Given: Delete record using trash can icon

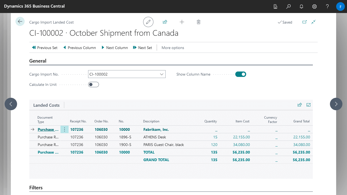Looking at the screenshot, I should coord(198,22).
